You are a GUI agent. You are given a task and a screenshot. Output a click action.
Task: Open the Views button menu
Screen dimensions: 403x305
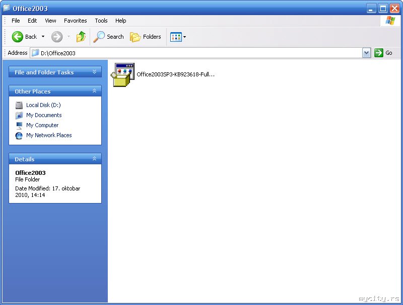pyautogui.click(x=178, y=37)
